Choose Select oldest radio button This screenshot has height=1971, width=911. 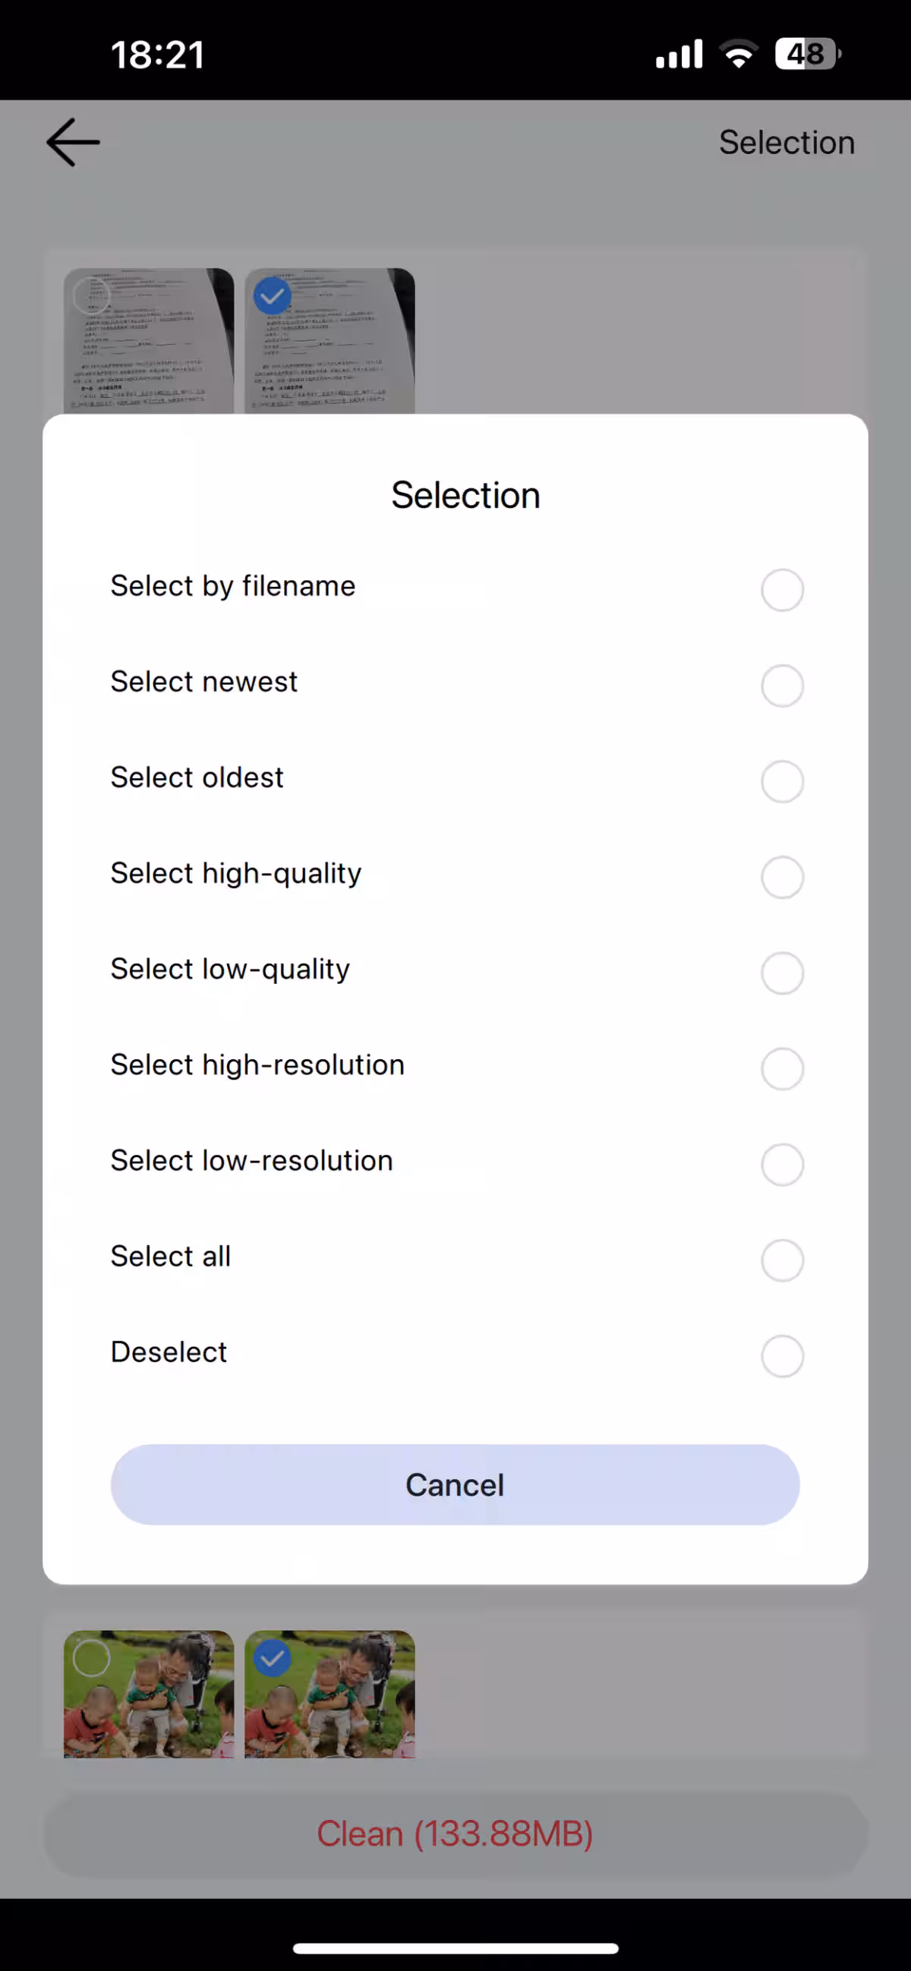click(782, 781)
